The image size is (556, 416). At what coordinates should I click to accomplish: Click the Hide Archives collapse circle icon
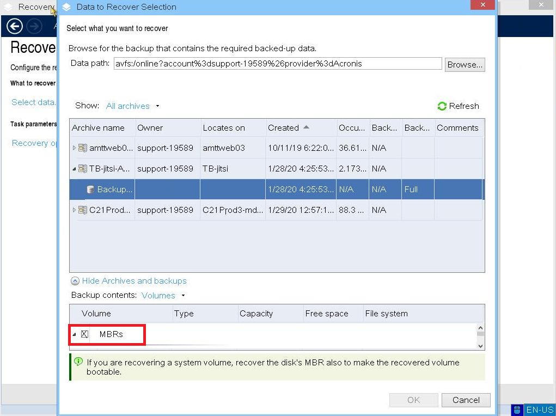coord(75,281)
